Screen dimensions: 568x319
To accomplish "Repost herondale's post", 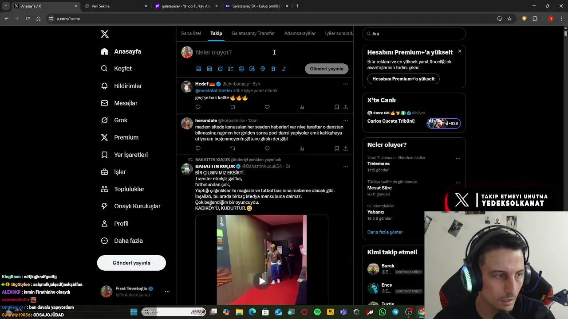I will tap(233, 148).
